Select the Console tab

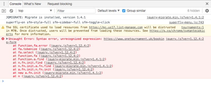coord(15,4)
